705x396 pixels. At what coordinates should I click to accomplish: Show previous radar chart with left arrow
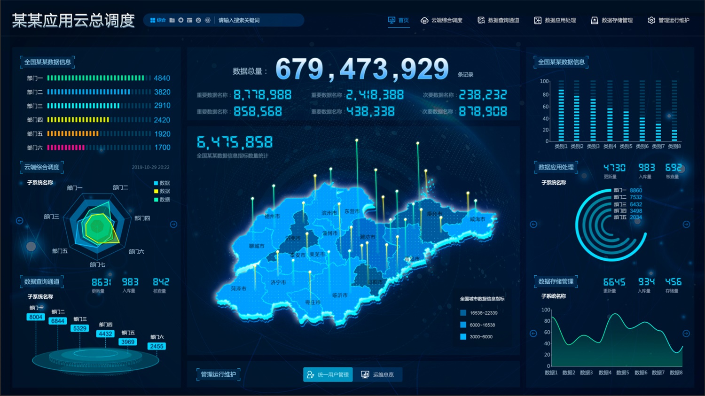20,221
